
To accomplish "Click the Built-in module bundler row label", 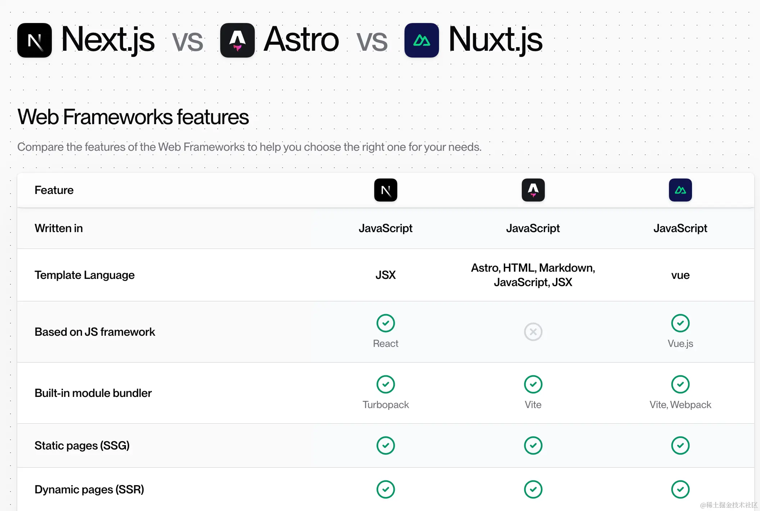I will click(x=93, y=393).
